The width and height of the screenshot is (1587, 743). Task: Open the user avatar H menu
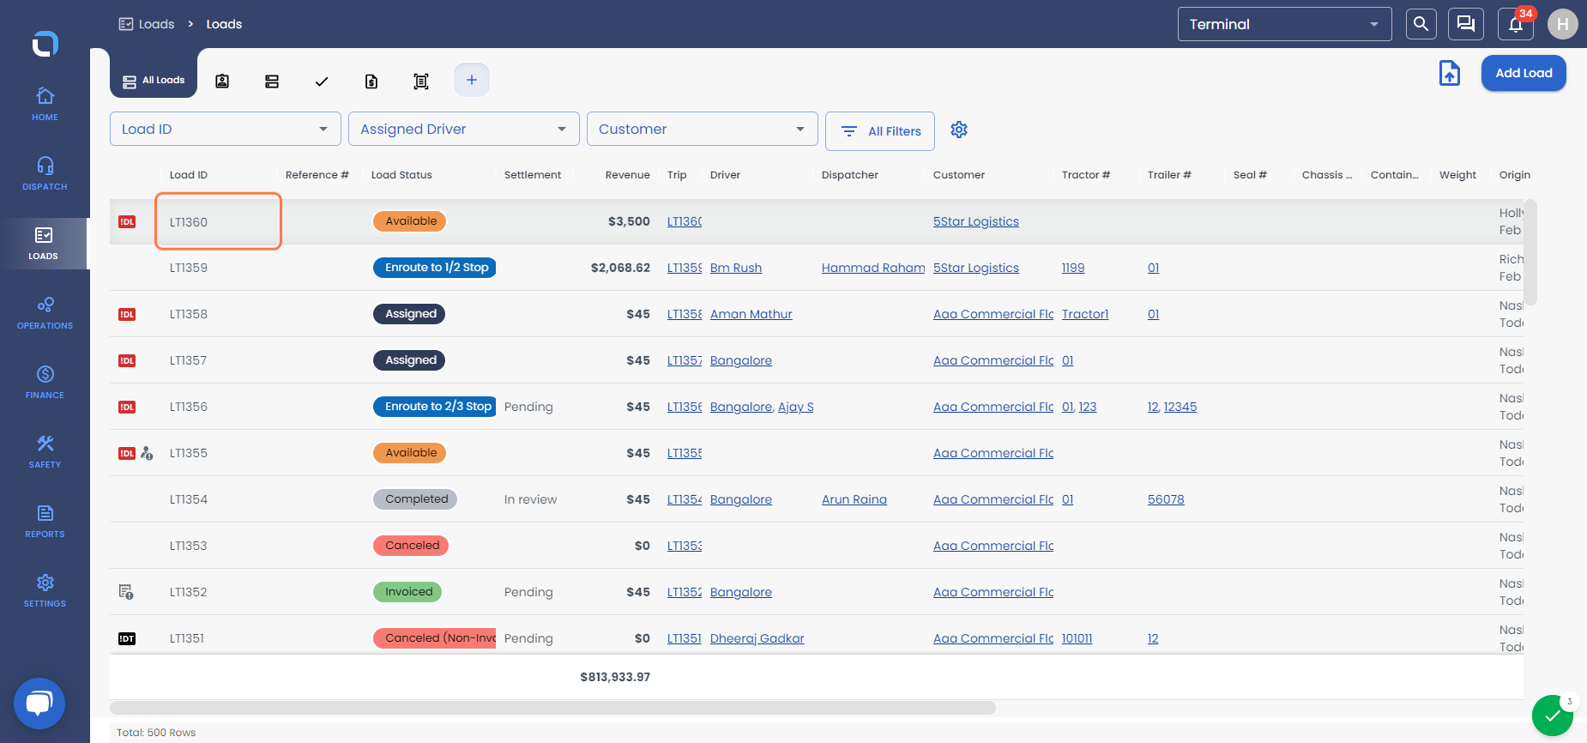click(x=1563, y=24)
